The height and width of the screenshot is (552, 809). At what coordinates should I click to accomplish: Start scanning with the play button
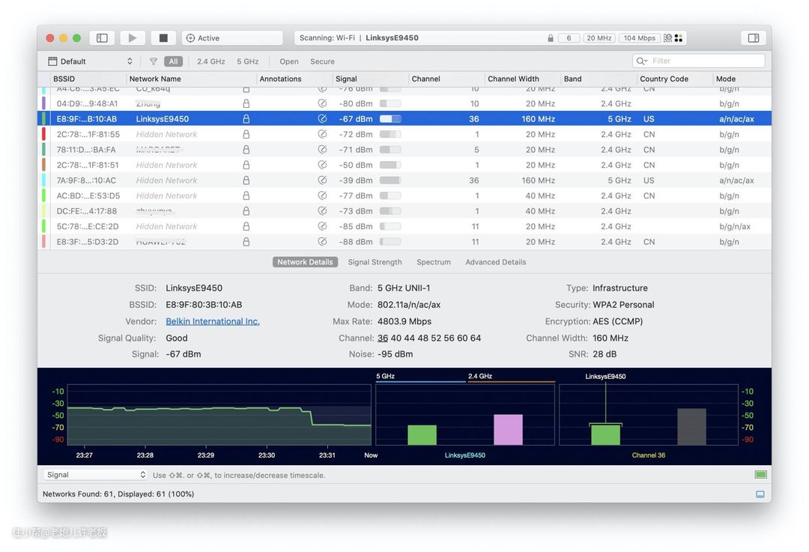click(133, 38)
